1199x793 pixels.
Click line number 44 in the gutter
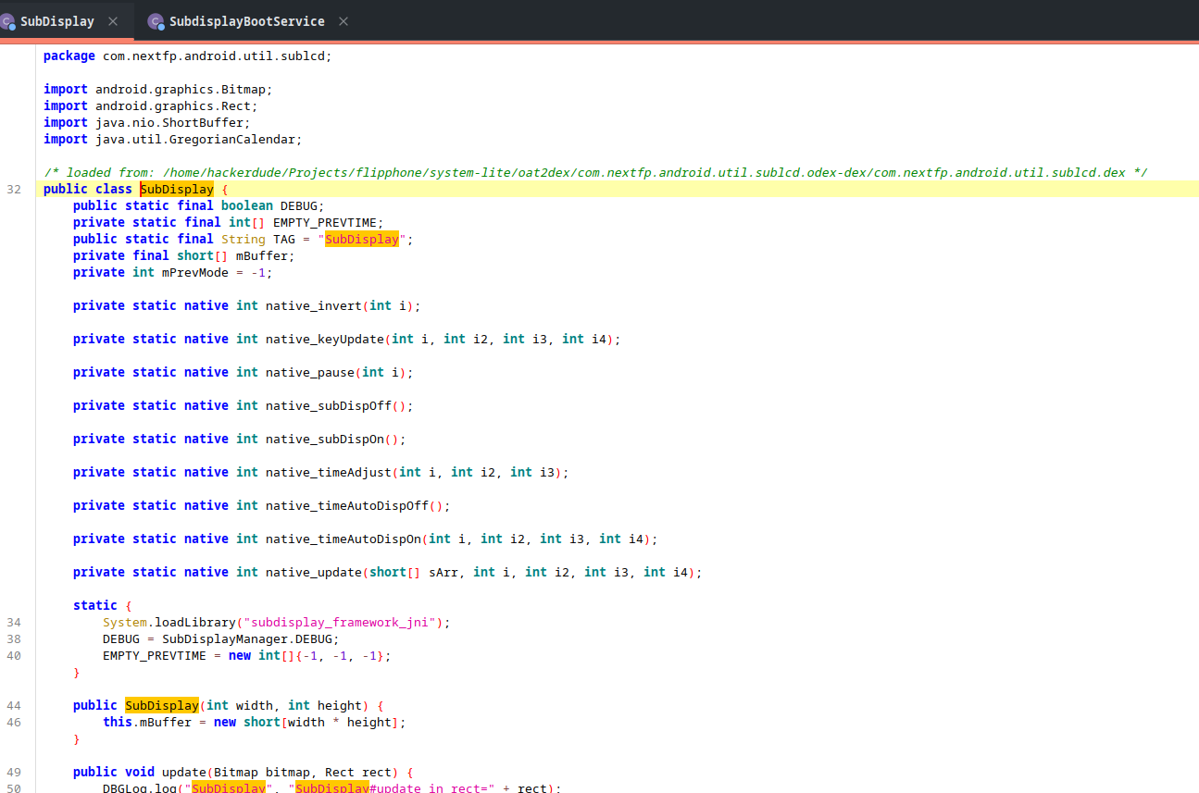click(x=14, y=706)
